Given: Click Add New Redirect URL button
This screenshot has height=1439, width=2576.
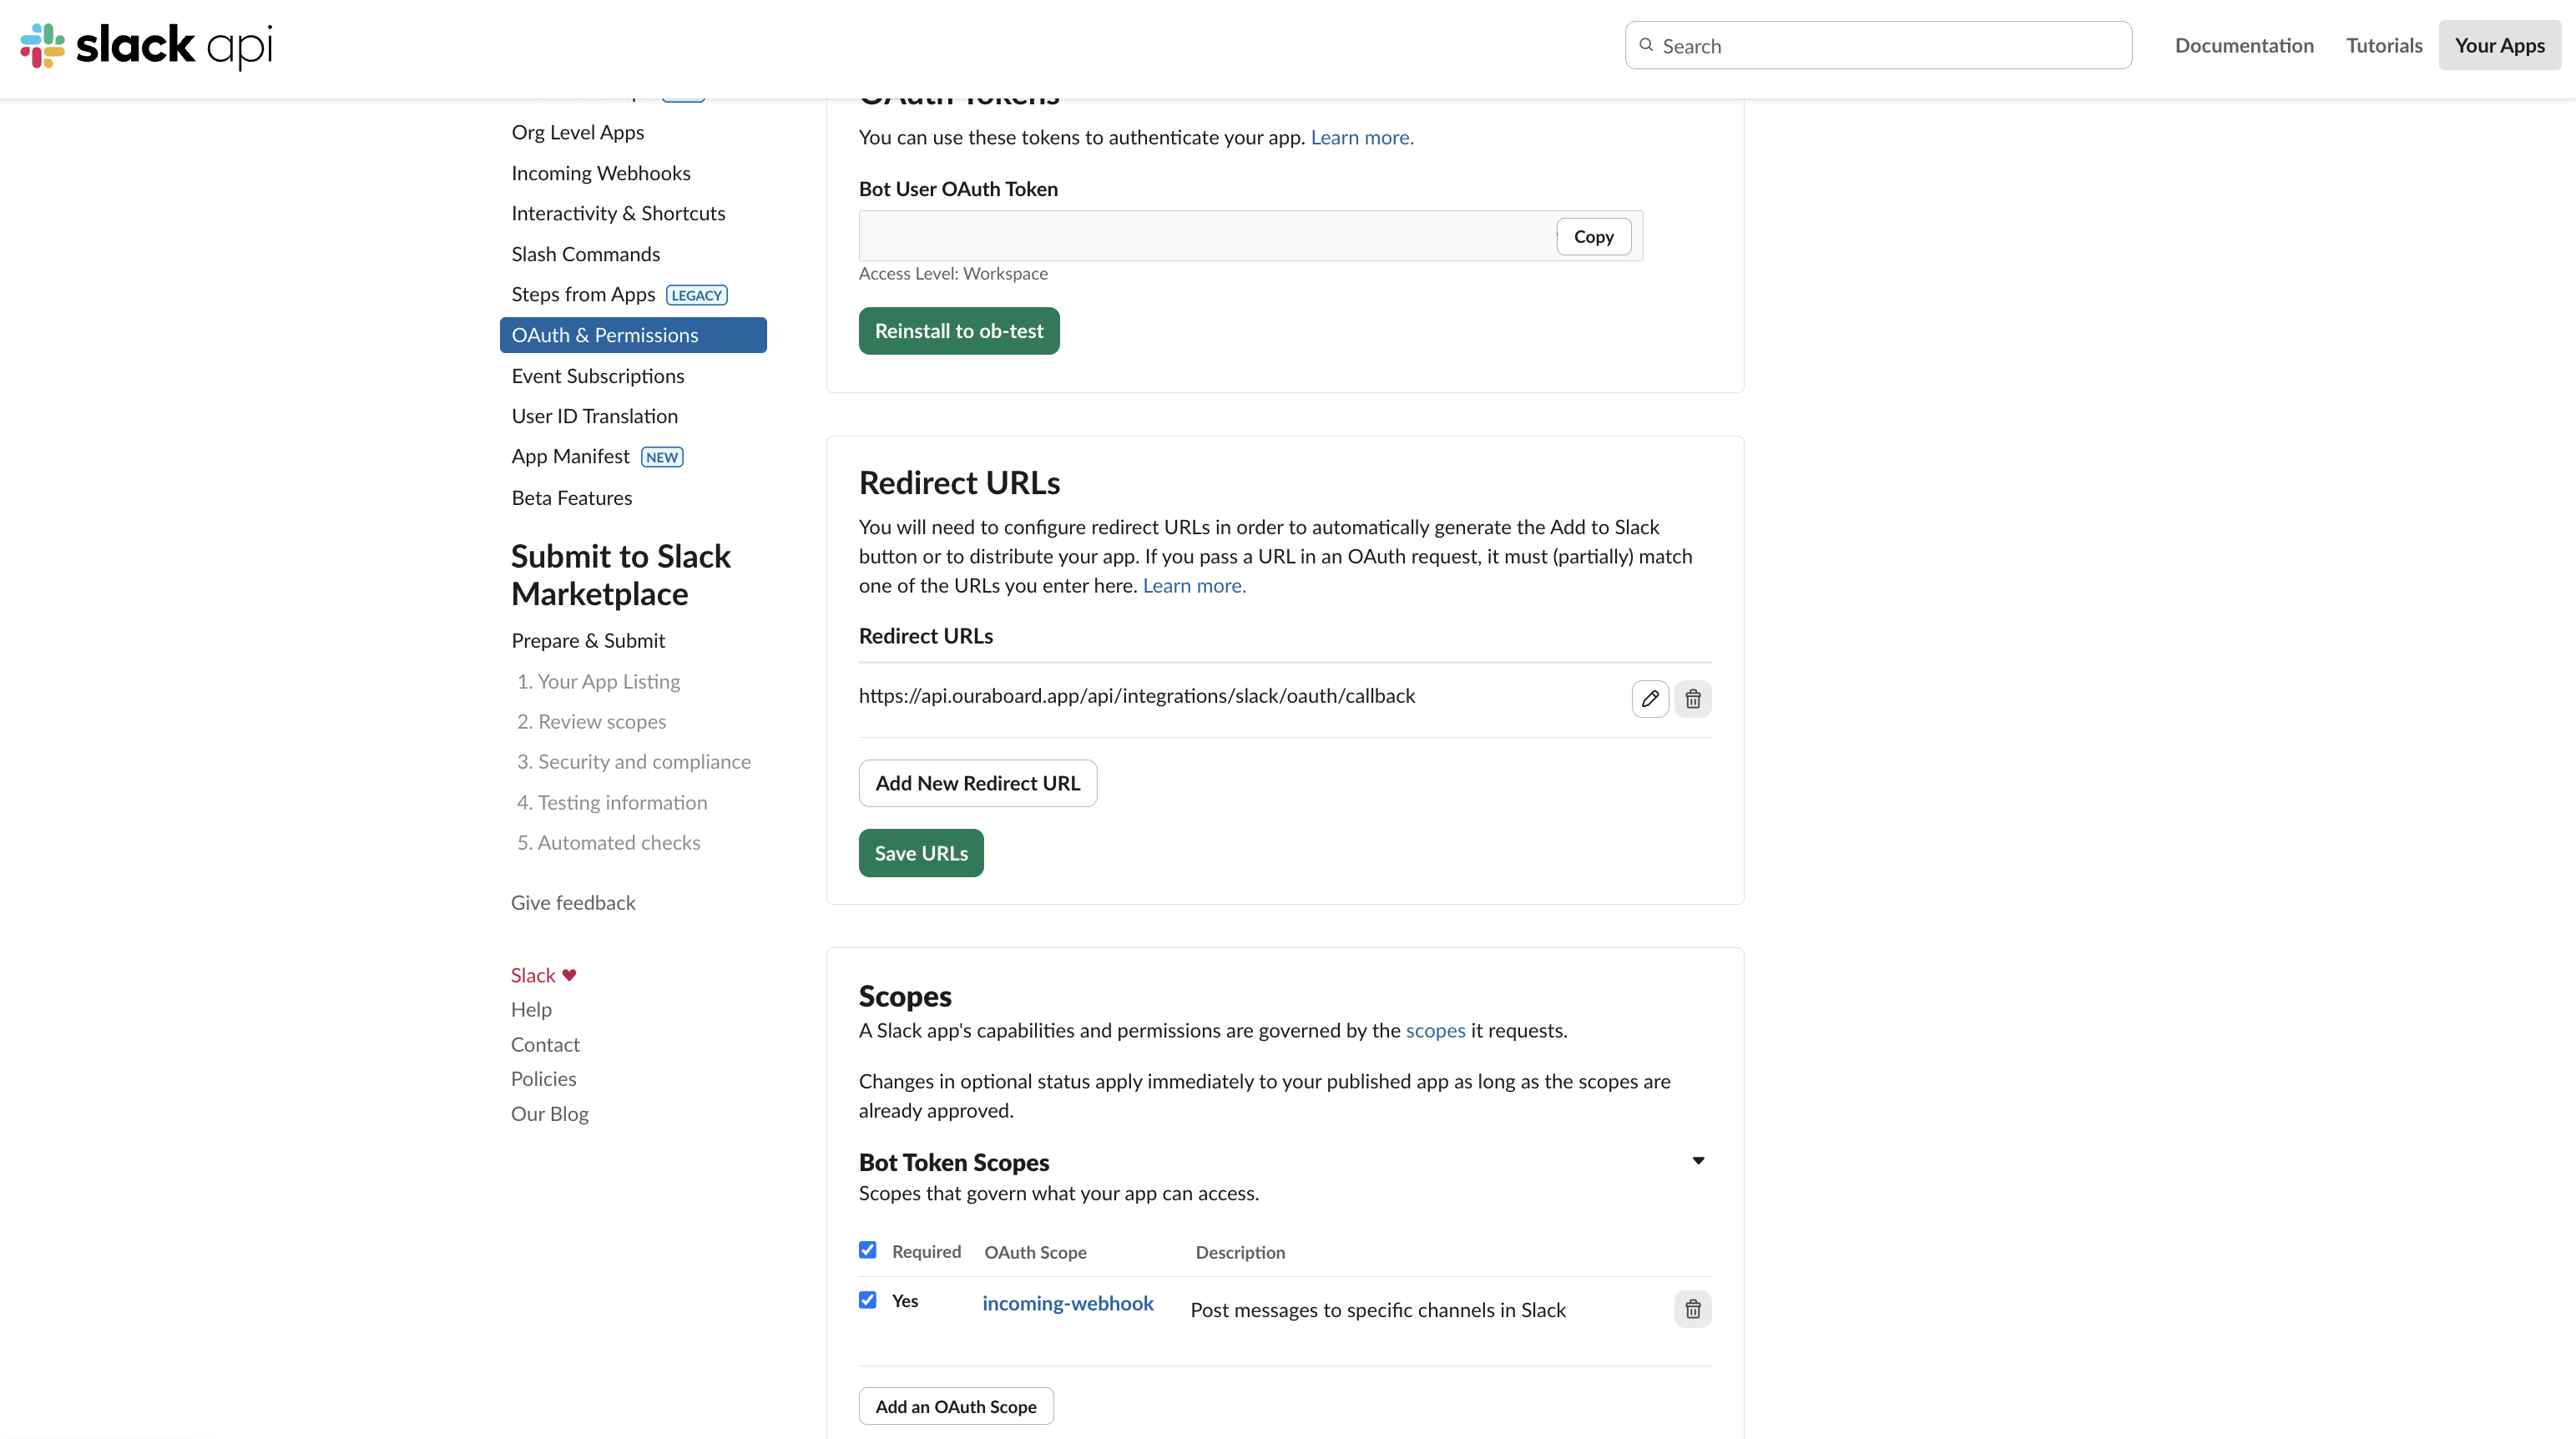Looking at the screenshot, I should (x=978, y=783).
